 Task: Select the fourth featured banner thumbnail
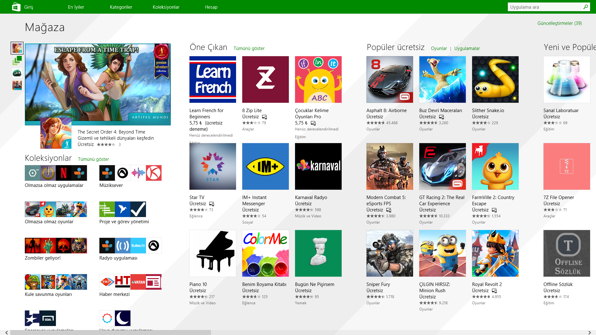pyautogui.click(x=17, y=85)
